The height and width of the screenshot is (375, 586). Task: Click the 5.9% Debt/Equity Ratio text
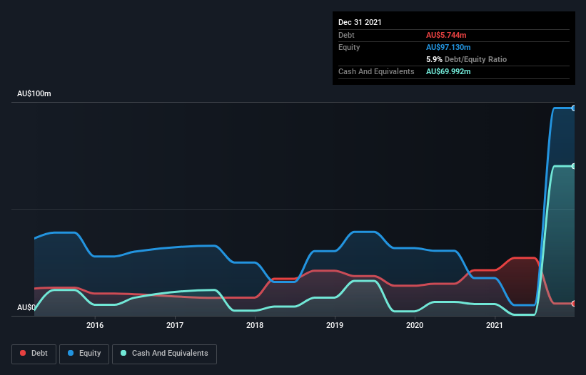click(466, 59)
